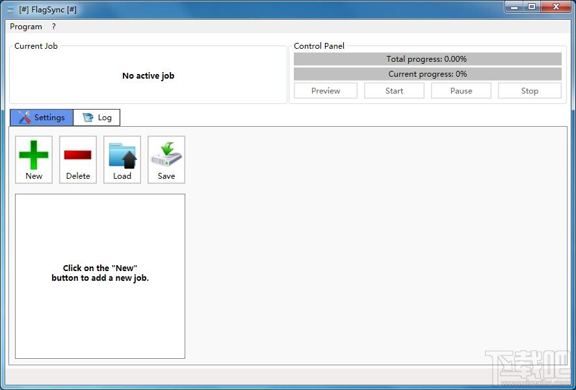This screenshot has height=390, width=576.
Task: Click the Total progress bar
Action: [428, 58]
